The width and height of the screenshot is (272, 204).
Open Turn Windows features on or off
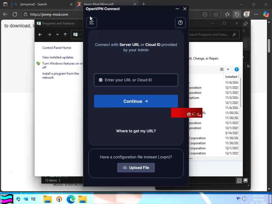coord(62,65)
